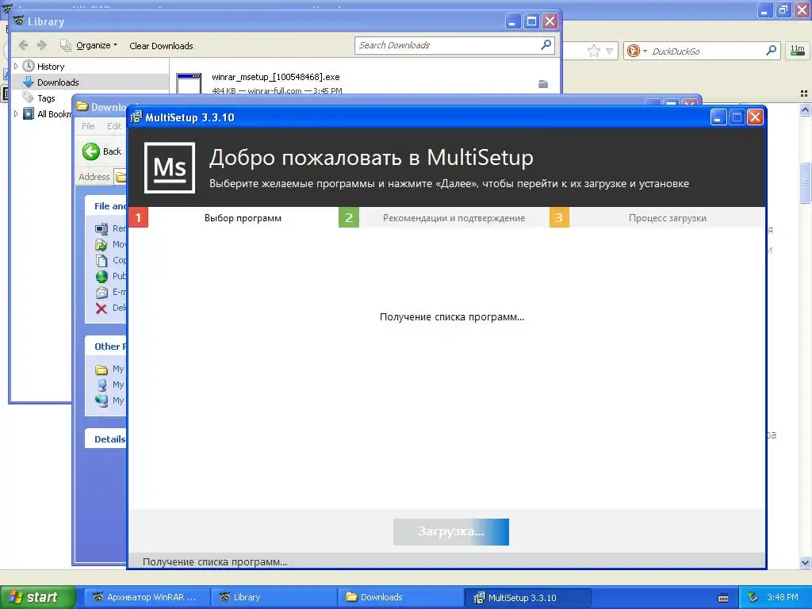The height and width of the screenshot is (609, 812).
Task: Click the Library window forward arrow
Action: coord(42,45)
